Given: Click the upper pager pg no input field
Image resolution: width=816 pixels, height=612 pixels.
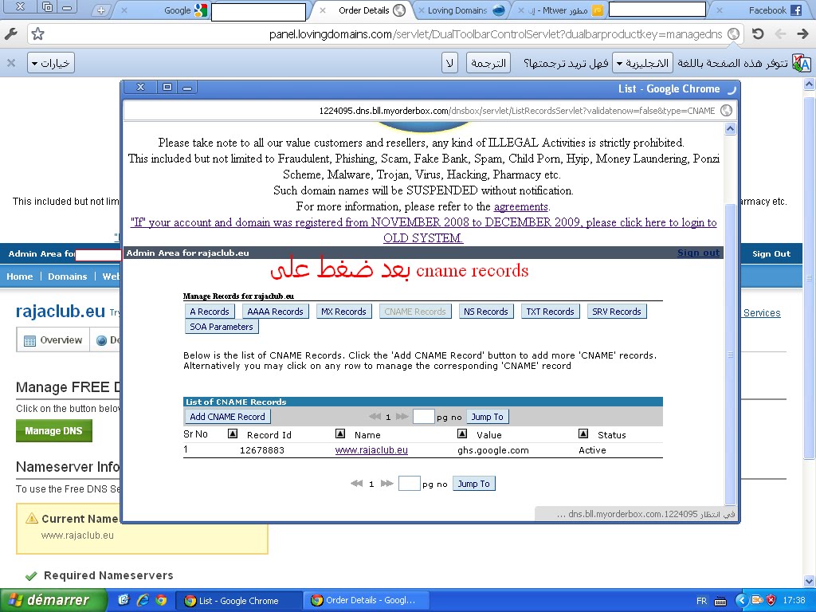Looking at the screenshot, I should pyautogui.click(x=423, y=416).
